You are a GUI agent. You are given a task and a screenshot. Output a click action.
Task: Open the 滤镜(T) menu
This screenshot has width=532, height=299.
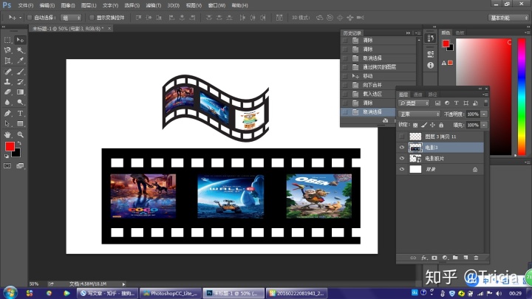[x=154, y=5]
